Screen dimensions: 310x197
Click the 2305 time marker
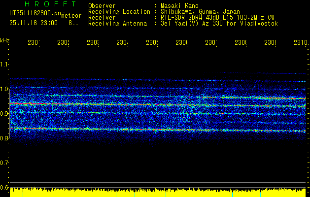coord(152,43)
